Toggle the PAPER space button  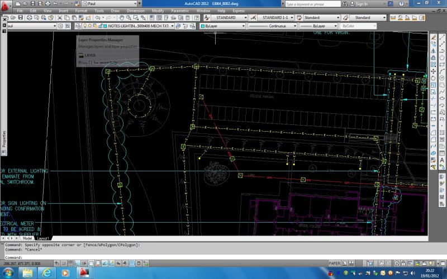click(335, 263)
